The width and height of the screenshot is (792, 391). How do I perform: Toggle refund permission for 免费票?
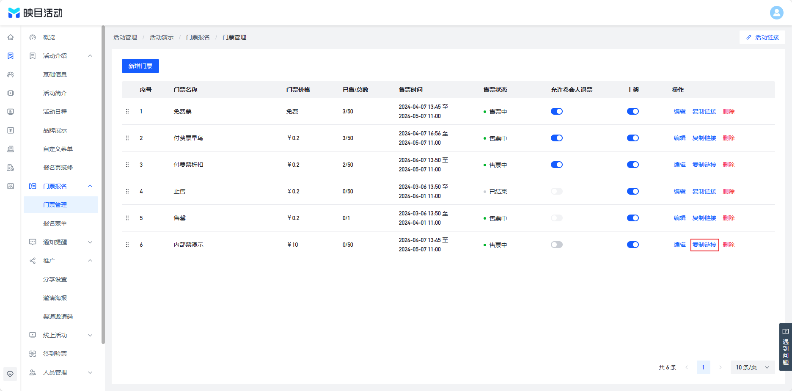point(557,111)
